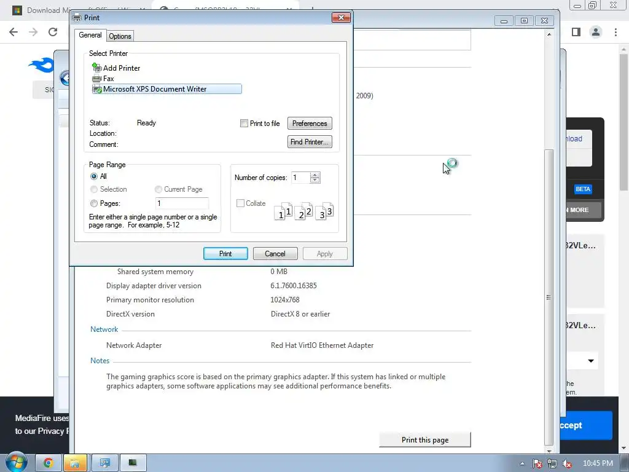Cancel the Print dialog
Screen dimensions: 629x472
click(275, 254)
